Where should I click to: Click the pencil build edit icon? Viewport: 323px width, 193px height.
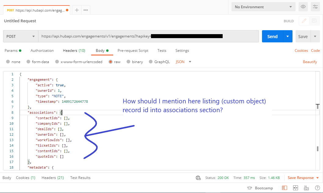pyautogui.click(x=304, y=21)
